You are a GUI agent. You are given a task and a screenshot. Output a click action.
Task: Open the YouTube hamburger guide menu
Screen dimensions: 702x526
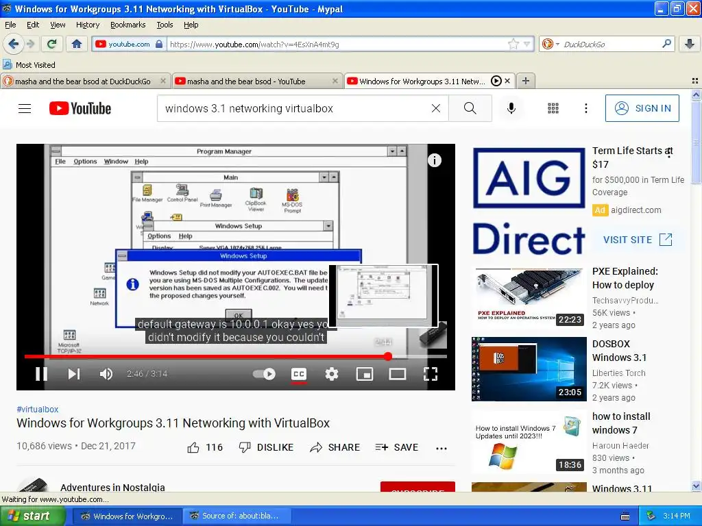pyautogui.click(x=25, y=108)
